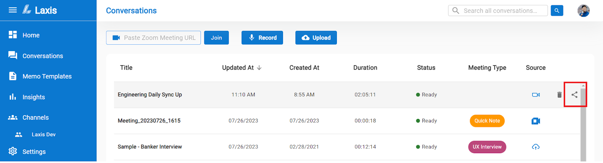Click the Meeting Type column header
This screenshot has width=603, height=163.
click(487, 68)
